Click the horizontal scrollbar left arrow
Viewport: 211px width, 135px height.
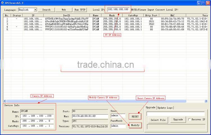coord(5,101)
